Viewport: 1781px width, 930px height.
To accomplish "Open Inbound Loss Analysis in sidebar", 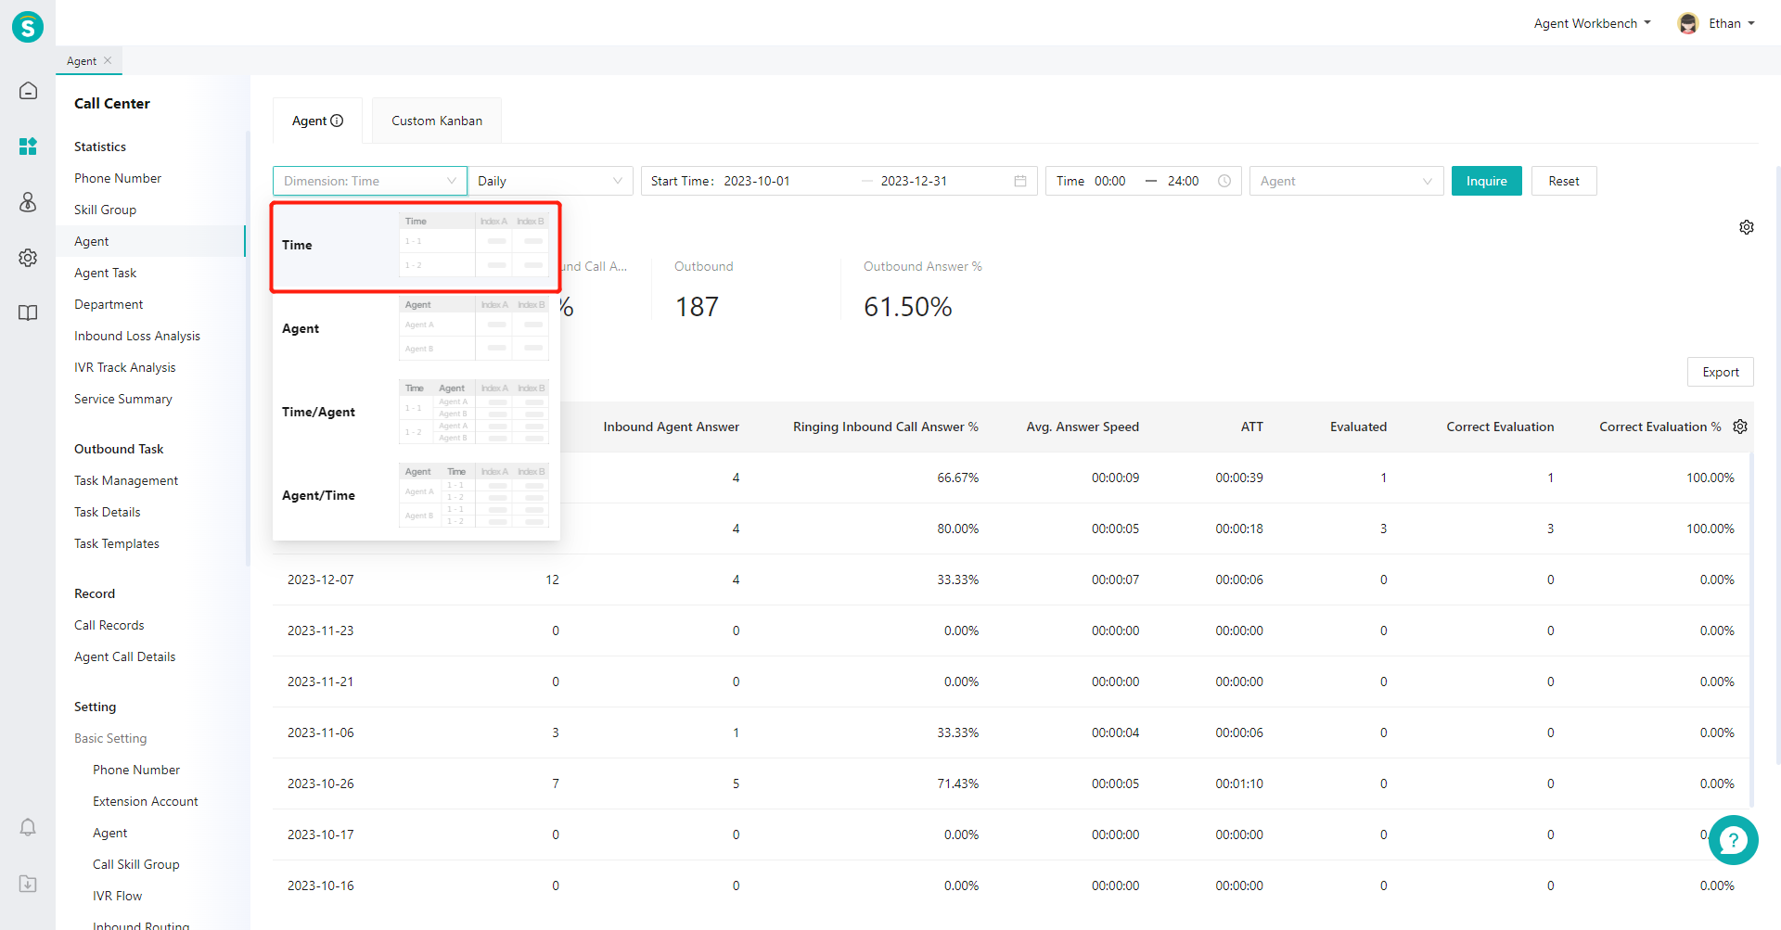I will point(137,336).
